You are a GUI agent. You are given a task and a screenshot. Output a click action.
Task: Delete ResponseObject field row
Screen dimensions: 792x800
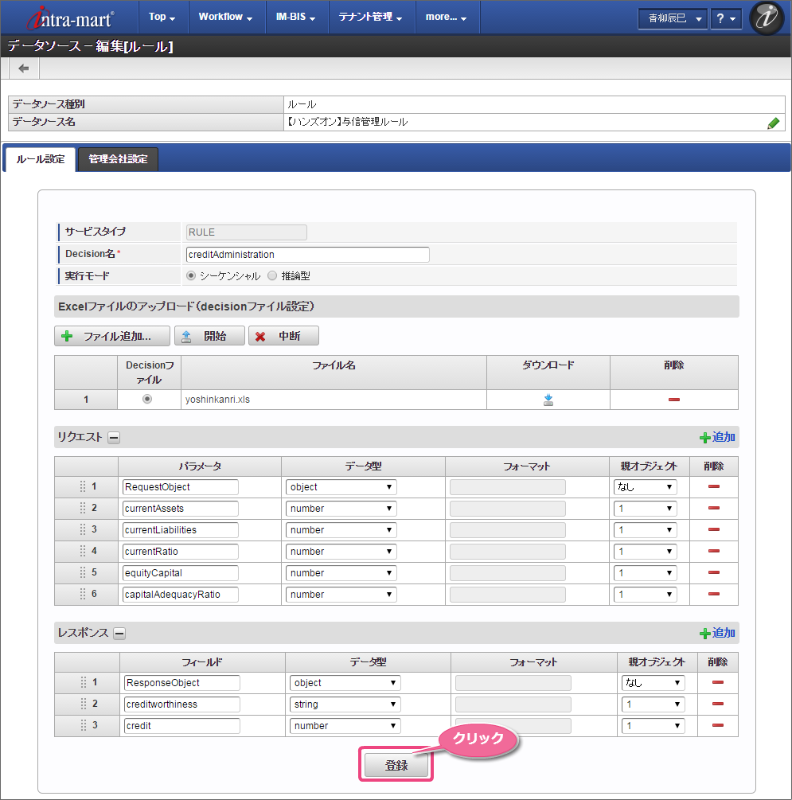[x=717, y=683]
